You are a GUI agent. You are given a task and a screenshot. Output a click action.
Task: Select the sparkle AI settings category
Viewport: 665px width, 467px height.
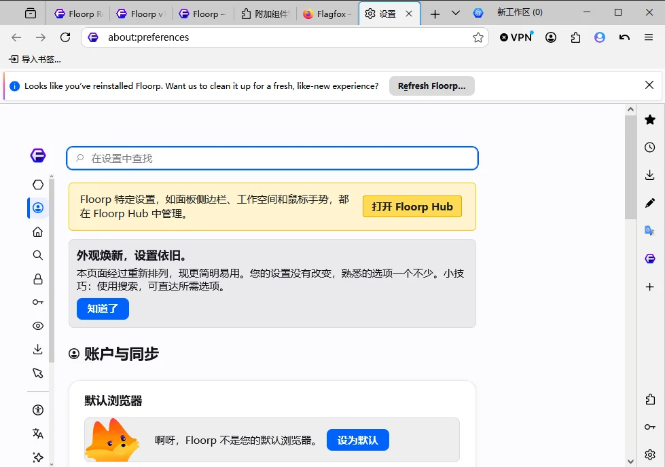[38, 457]
